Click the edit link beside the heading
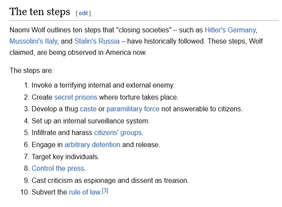The width and height of the screenshot is (282, 207). [83, 13]
